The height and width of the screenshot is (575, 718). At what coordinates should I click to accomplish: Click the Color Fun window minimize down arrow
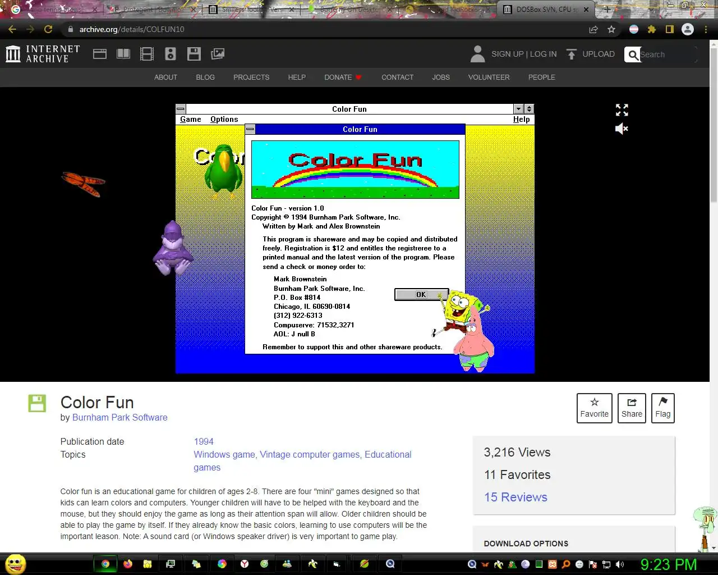point(519,109)
